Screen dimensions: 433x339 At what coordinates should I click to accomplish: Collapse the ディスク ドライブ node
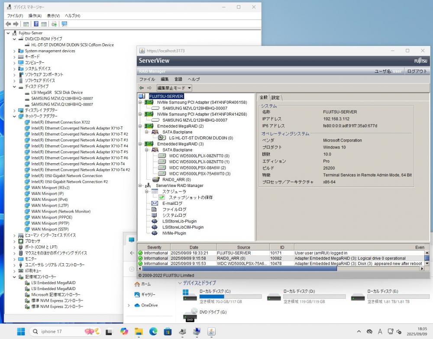14,87
